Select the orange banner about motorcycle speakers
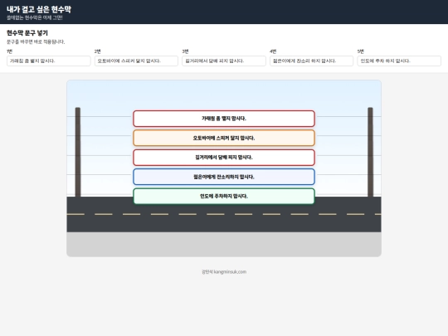 [x=224, y=138]
